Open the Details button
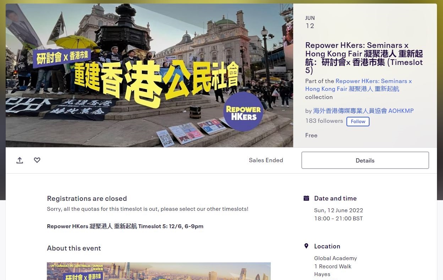443x280 pixels. point(365,160)
